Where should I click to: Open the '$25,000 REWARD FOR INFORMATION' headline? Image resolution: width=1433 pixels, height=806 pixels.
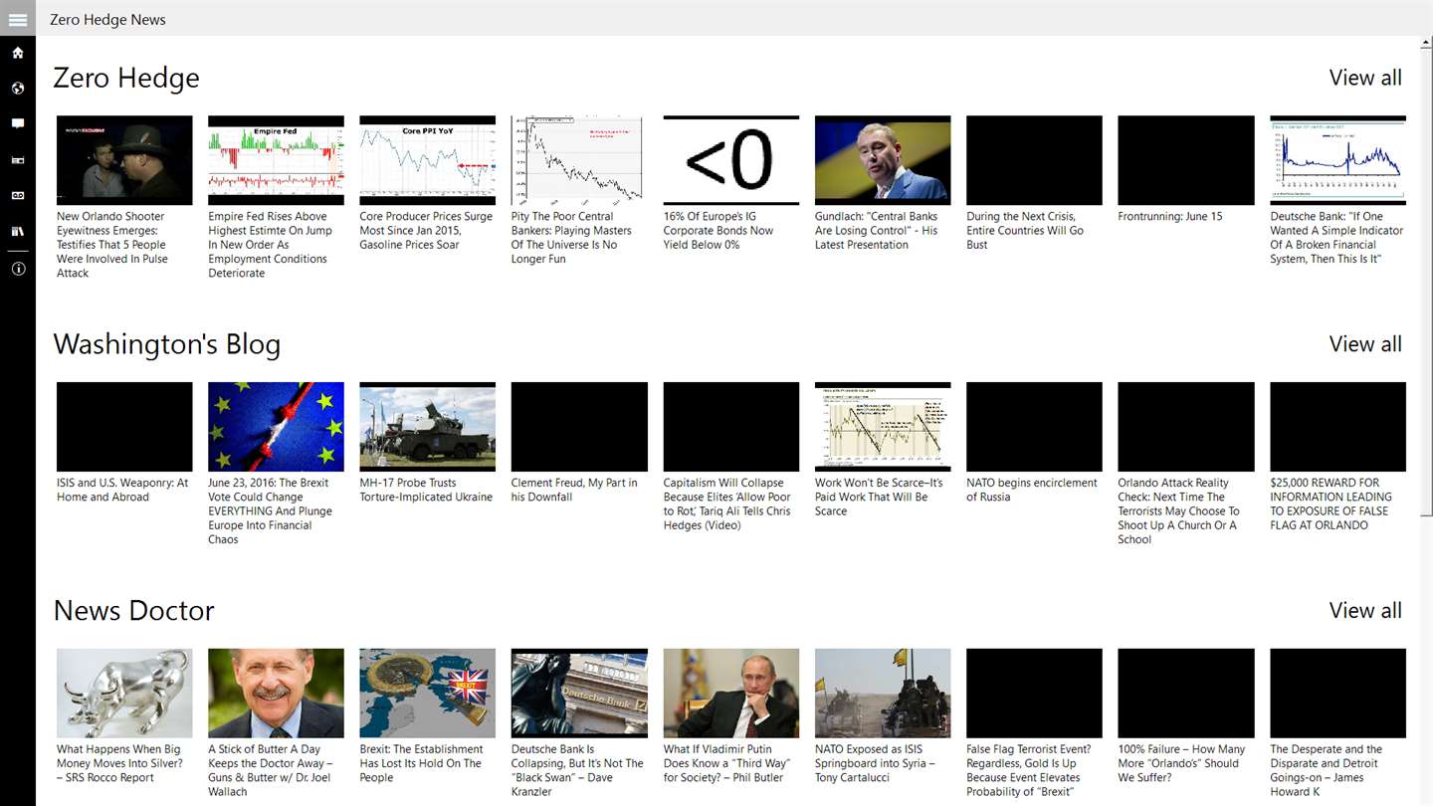pyautogui.click(x=1331, y=504)
